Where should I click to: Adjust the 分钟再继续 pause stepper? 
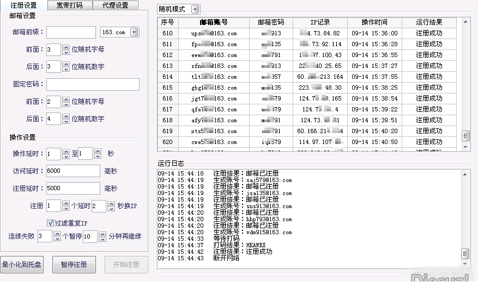tap(102, 236)
